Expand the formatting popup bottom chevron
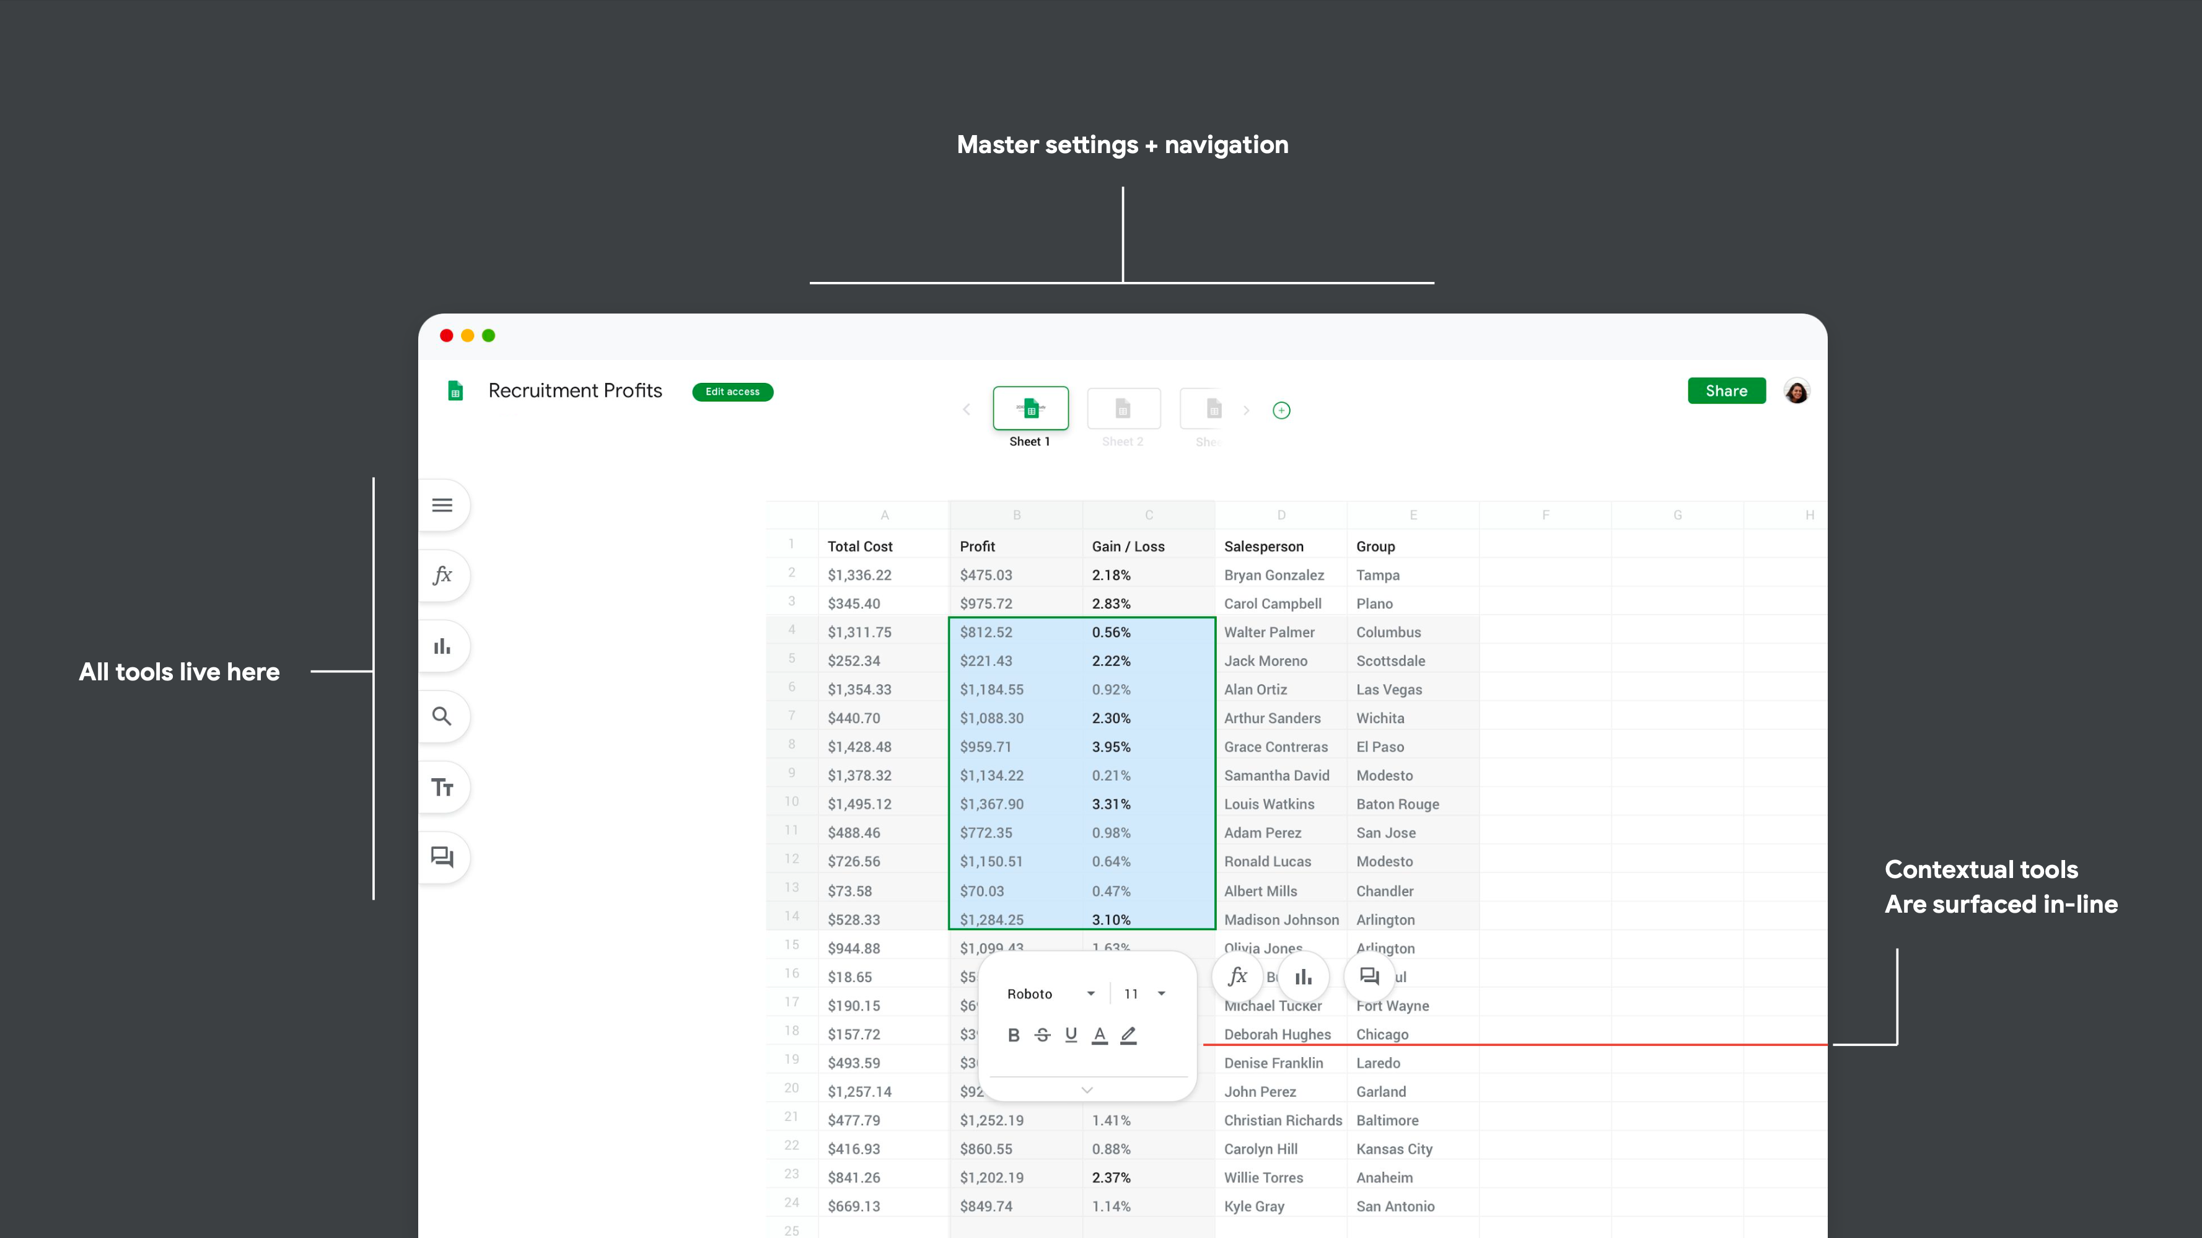Viewport: 2202px width, 1238px height. [1087, 1090]
